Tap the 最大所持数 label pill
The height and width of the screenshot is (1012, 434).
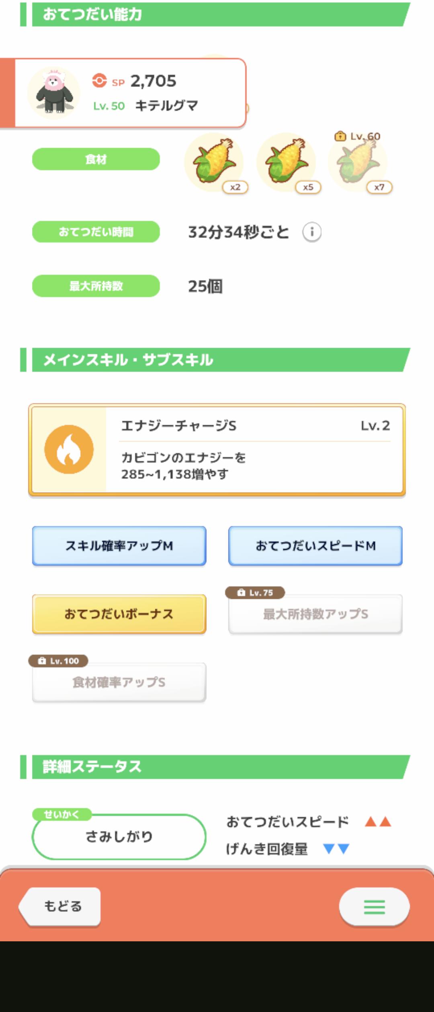click(96, 286)
